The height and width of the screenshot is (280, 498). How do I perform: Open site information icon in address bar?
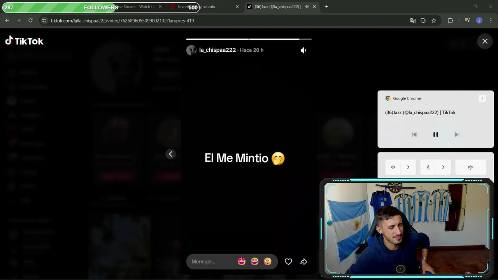point(44,21)
